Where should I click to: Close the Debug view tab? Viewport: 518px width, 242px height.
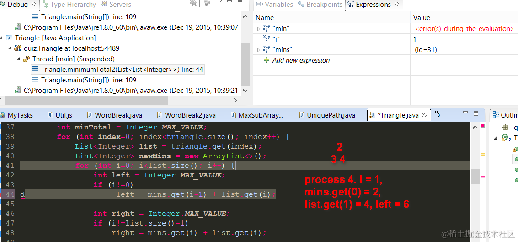click(x=34, y=4)
